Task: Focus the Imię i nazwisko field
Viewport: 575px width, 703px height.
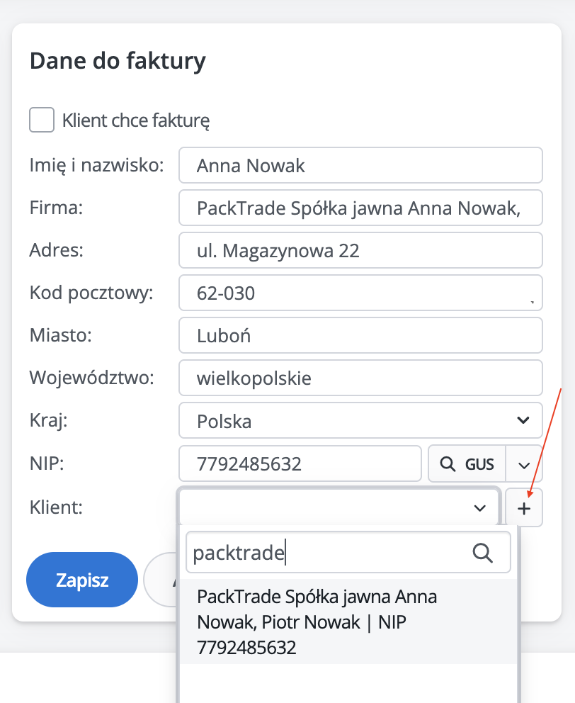Action: (360, 166)
